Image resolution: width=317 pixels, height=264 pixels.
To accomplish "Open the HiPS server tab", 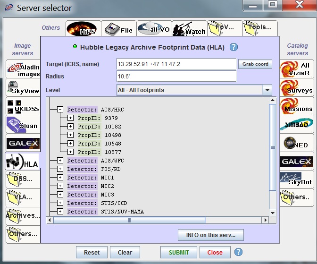I will click(83, 28).
